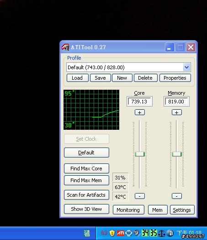Click the 42°C temperature readout

pos(120,196)
